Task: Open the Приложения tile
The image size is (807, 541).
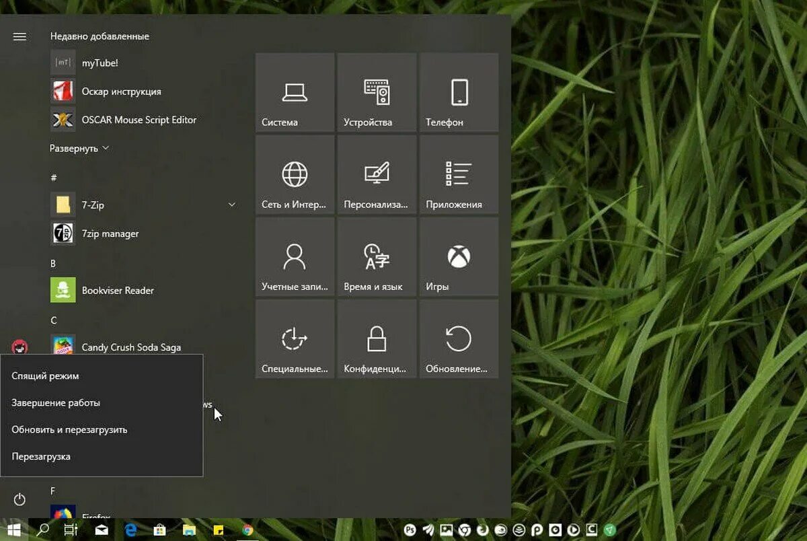Action: (x=459, y=174)
